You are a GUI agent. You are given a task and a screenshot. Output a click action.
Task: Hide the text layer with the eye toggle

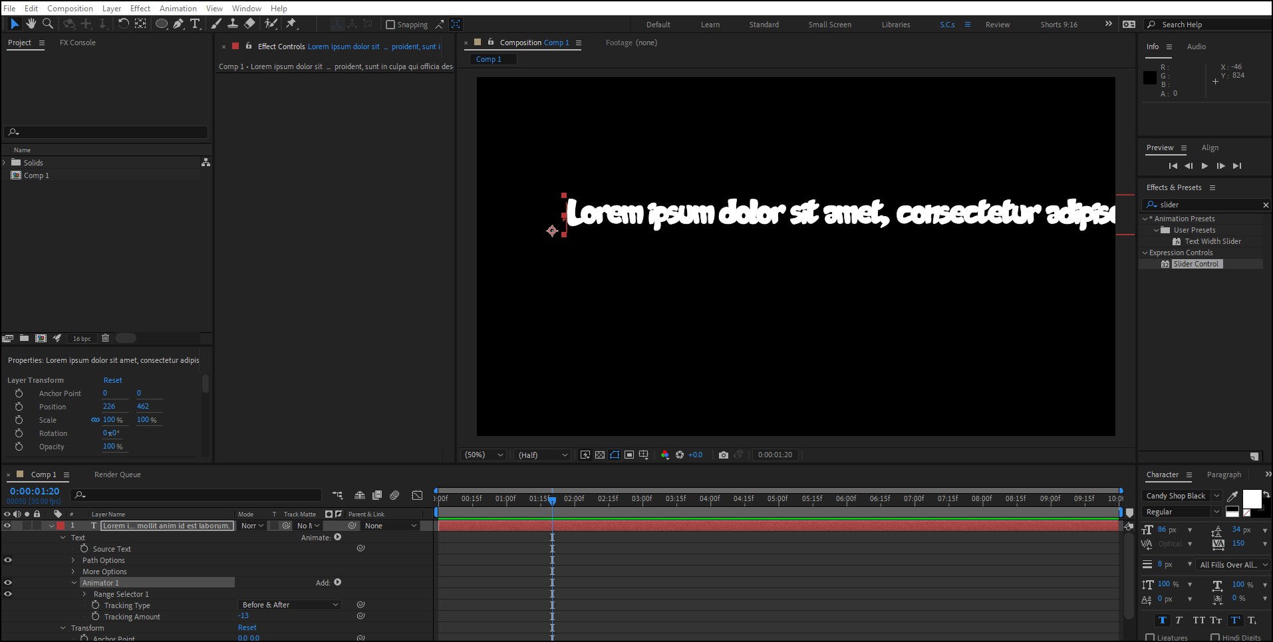[x=7, y=525]
